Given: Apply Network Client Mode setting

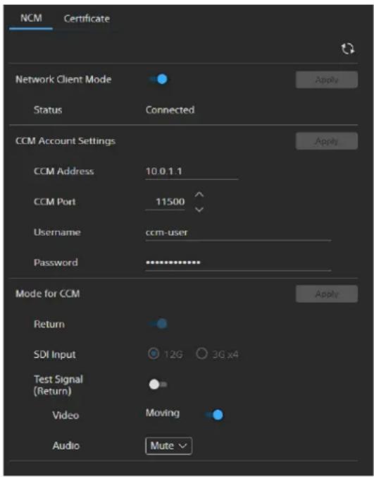Looking at the screenshot, I should (x=327, y=80).
